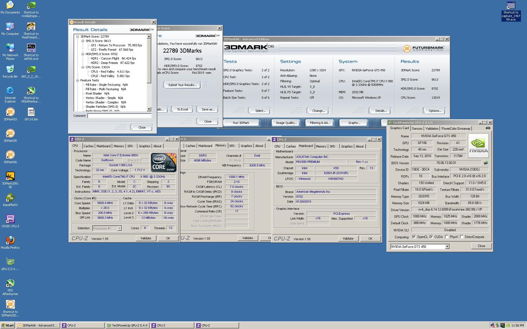Switch to Validation tab in GPU-Z
Viewport: 527px width, 329px height.
432,128
